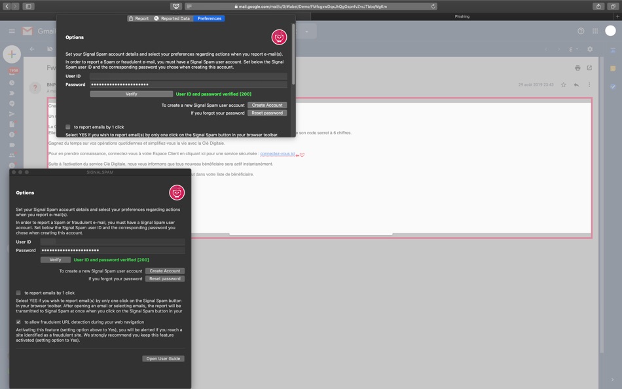Open the Gmail input tools dropdown
Image resolution: width=622 pixels, height=389 pixels.
573,49
